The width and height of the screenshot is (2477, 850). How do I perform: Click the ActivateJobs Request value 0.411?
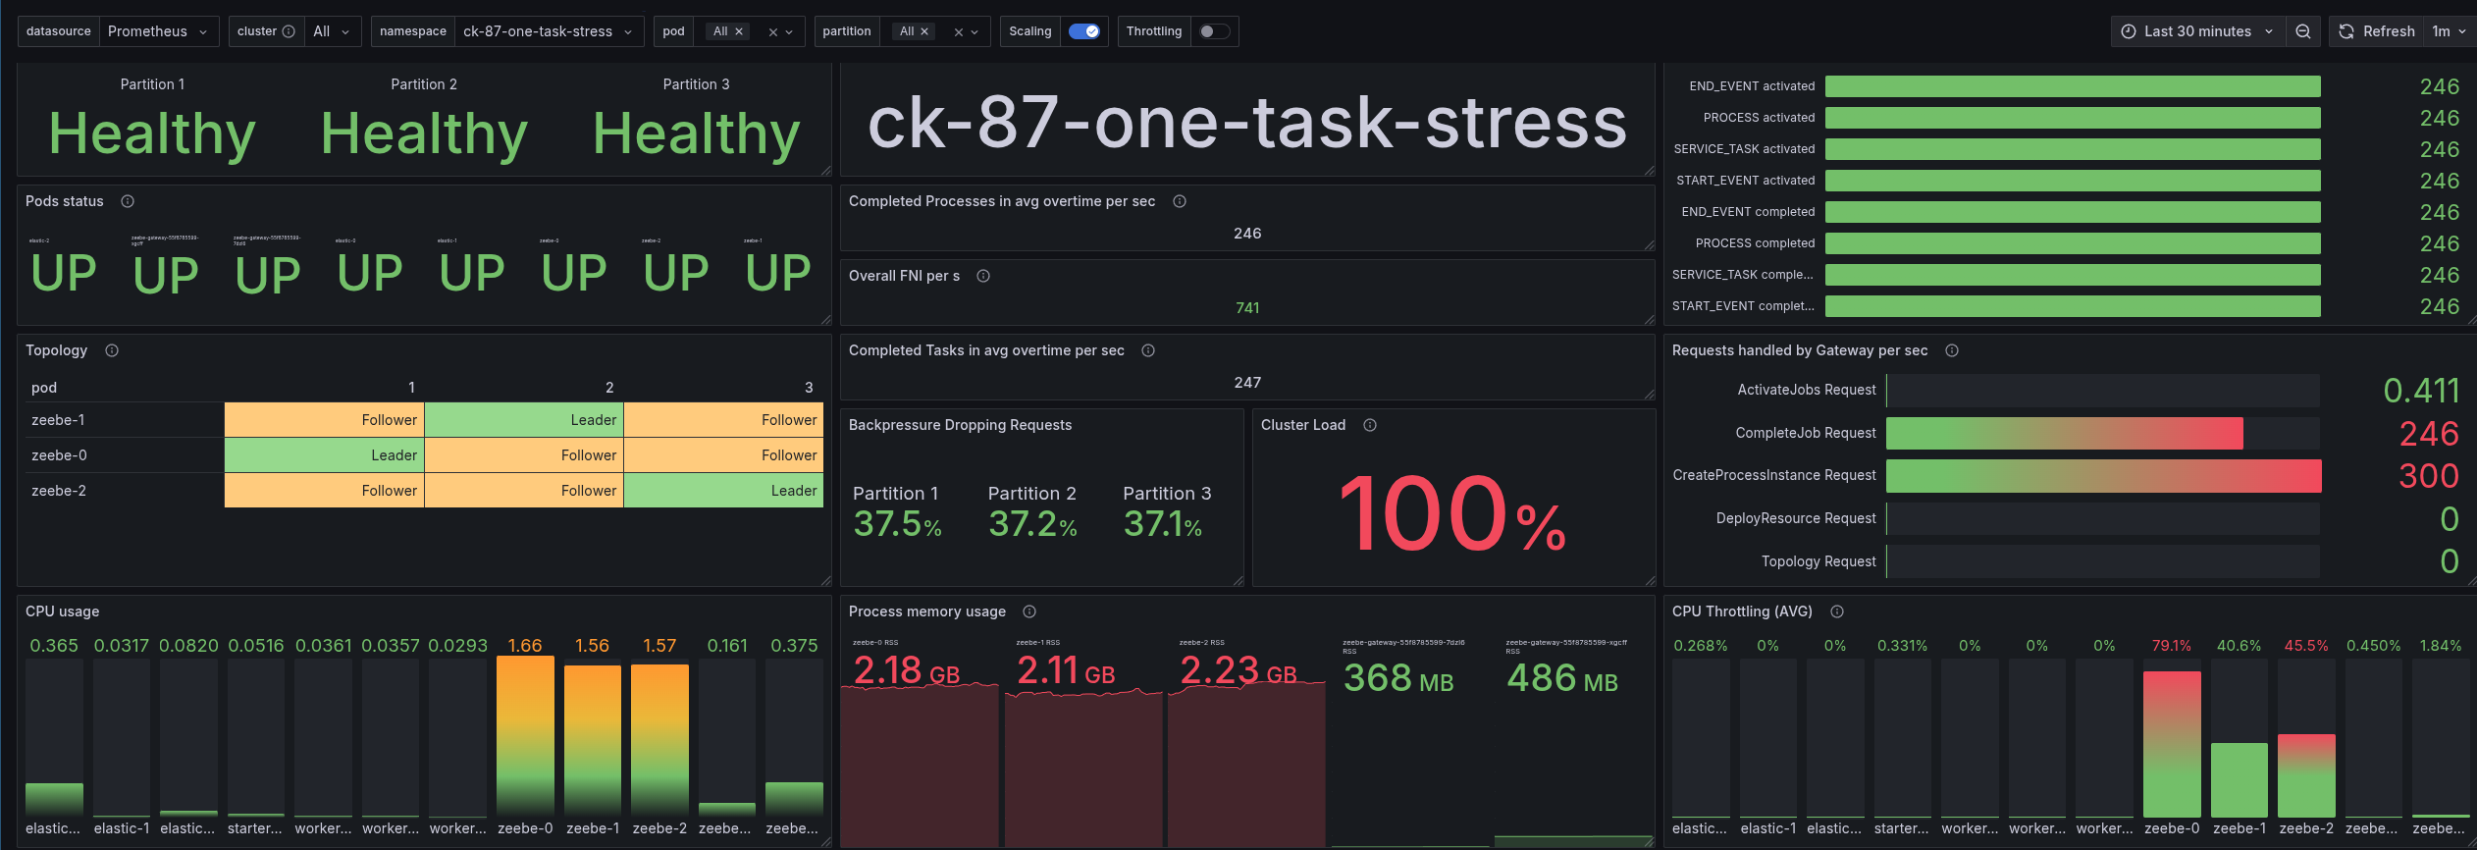pyautogui.click(x=2421, y=391)
